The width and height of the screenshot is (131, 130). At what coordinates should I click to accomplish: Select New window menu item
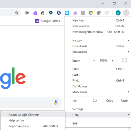(98, 26)
